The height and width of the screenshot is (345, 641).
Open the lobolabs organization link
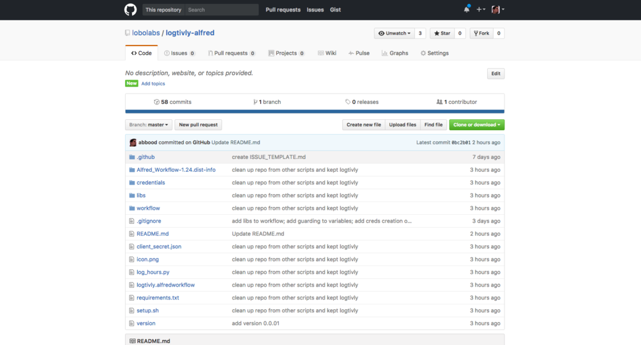(x=146, y=33)
